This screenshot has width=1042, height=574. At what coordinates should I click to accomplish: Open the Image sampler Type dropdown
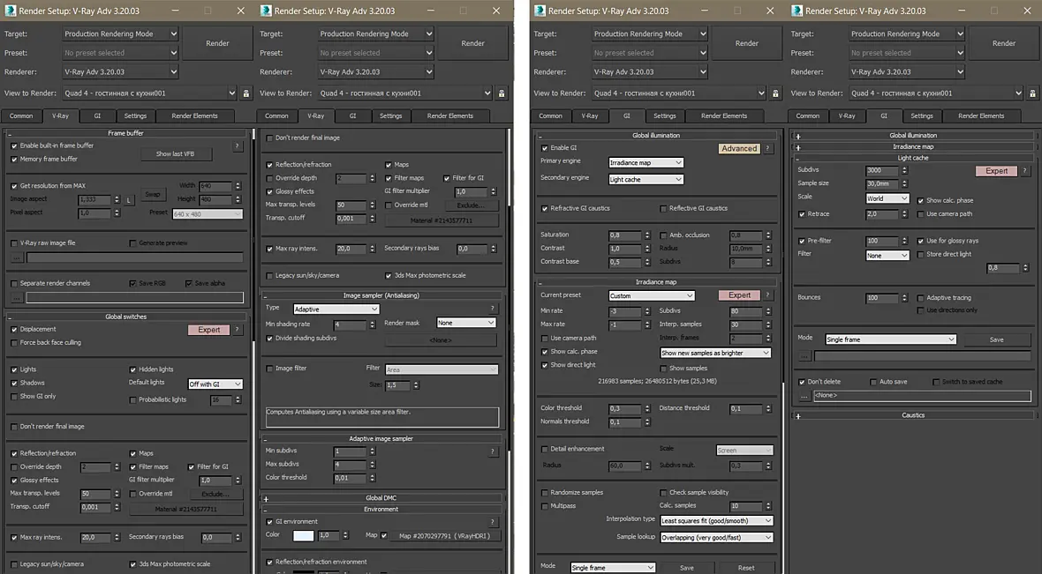coord(336,309)
